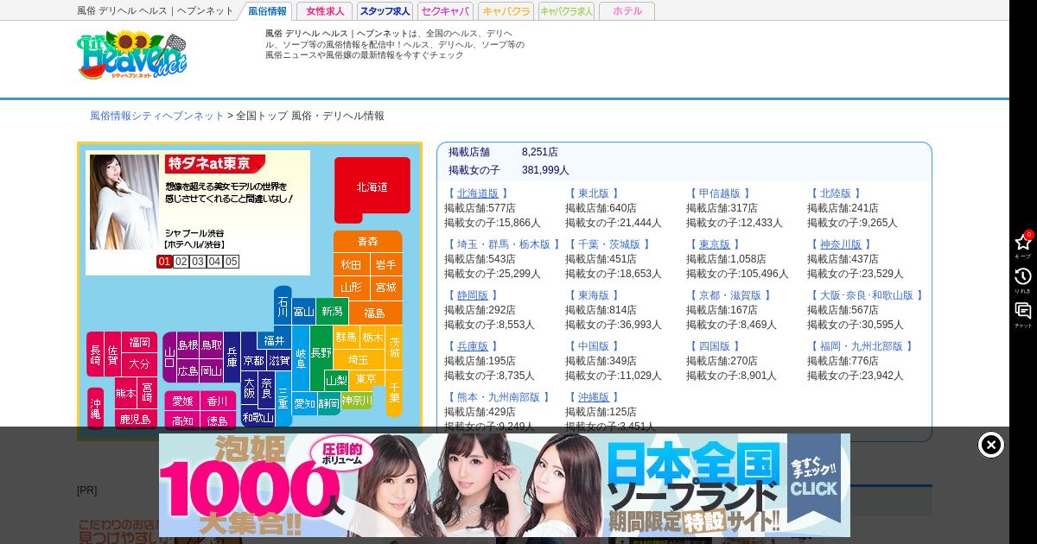Open the 四国版 link
Screen dimensions: 1037x544
[715, 346]
